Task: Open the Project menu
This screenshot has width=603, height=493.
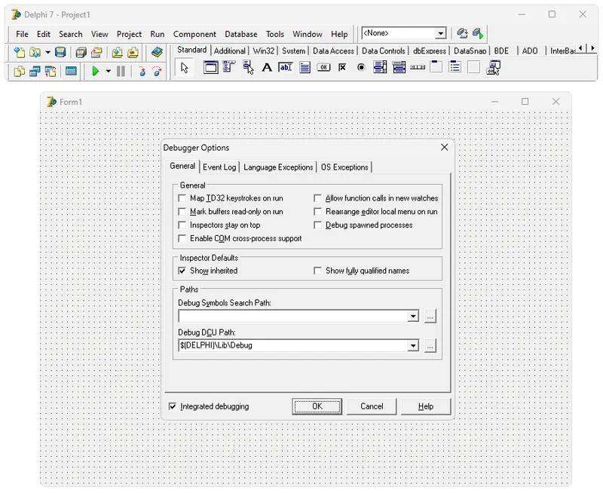Action: pos(129,34)
